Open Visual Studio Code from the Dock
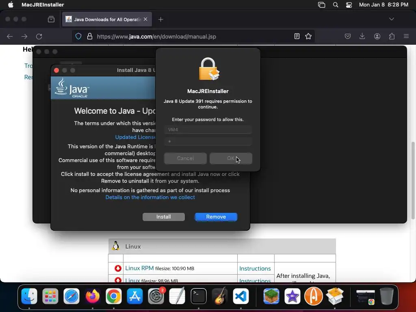 coord(241,296)
